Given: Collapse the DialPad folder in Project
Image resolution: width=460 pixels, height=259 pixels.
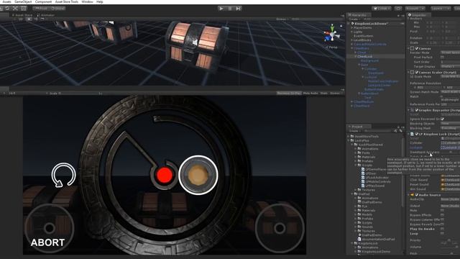Looking at the screenshot, I should (351, 194).
